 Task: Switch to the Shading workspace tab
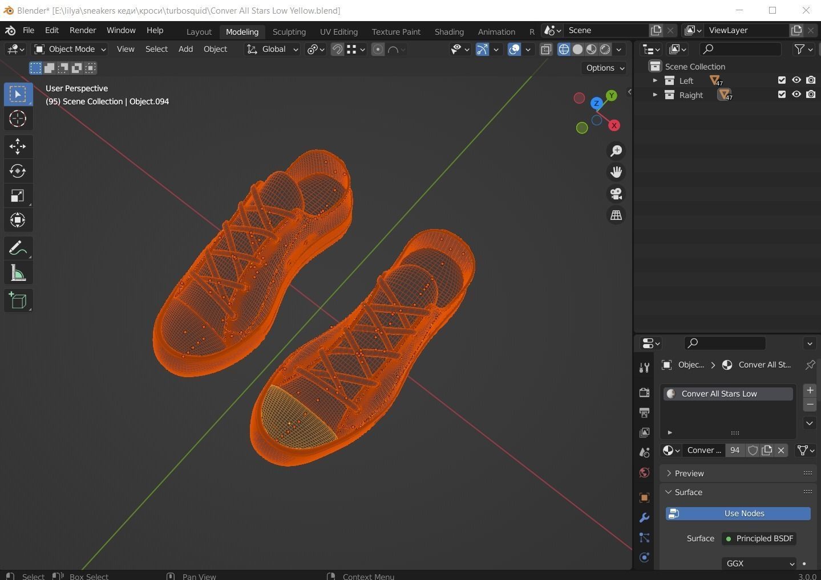[x=449, y=32]
